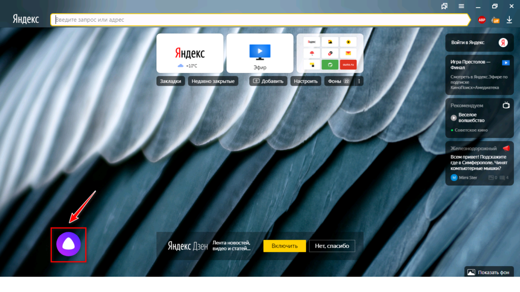
Task: Open yellow play-button video mini tile
Action: [x=348, y=42]
